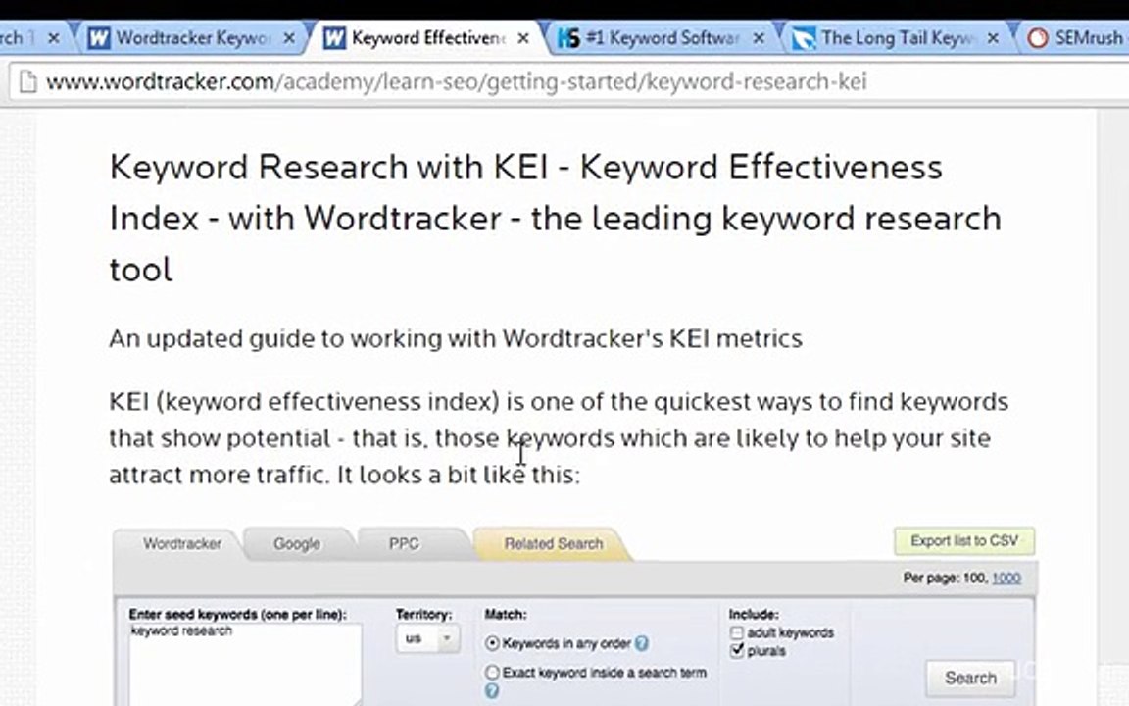Click the Enter seed keywords label

click(237, 615)
